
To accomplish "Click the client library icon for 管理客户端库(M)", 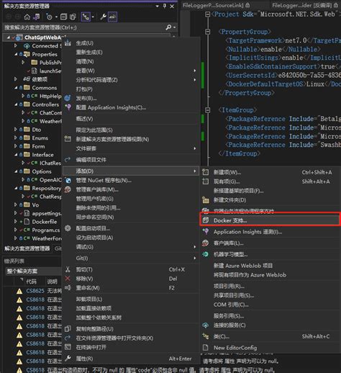I will 68,189.
